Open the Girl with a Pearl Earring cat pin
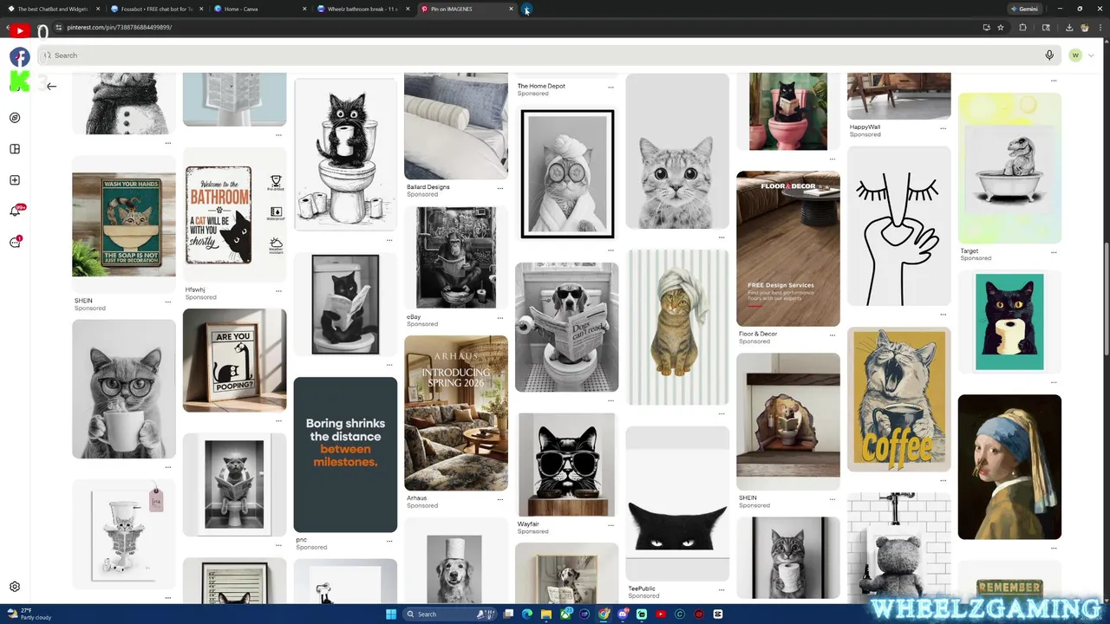 point(1009,467)
